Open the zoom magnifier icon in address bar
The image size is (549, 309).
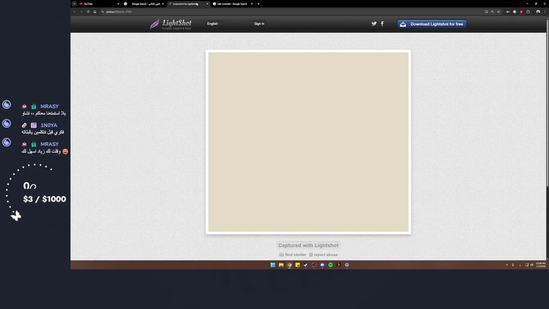[492, 12]
